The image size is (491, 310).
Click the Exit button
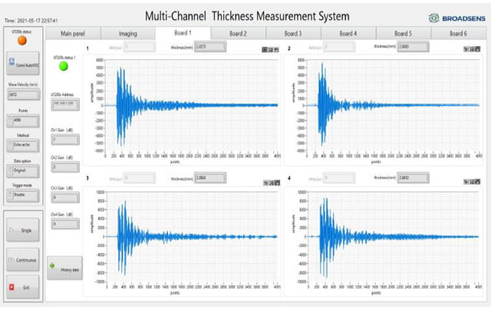(x=21, y=288)
